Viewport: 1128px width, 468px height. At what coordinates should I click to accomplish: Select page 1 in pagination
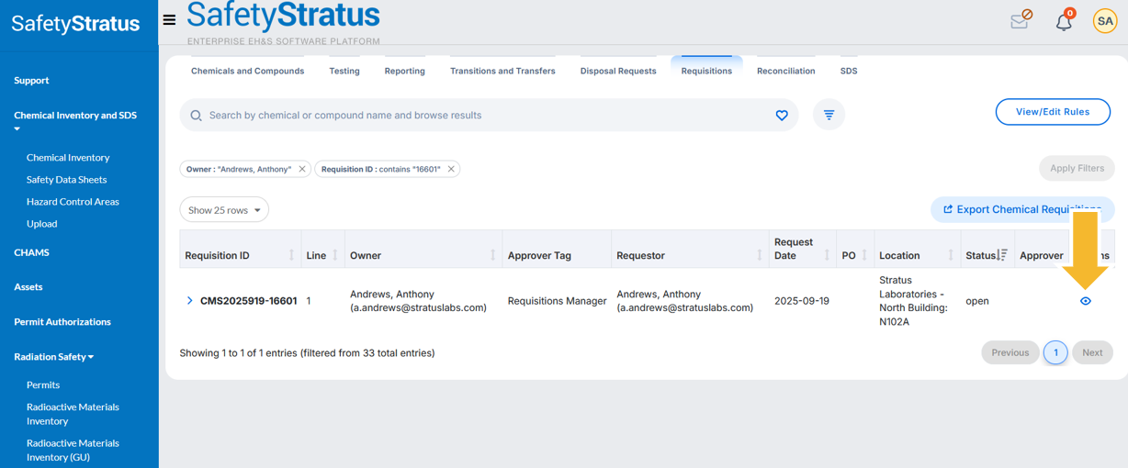tap(1055, 352)
